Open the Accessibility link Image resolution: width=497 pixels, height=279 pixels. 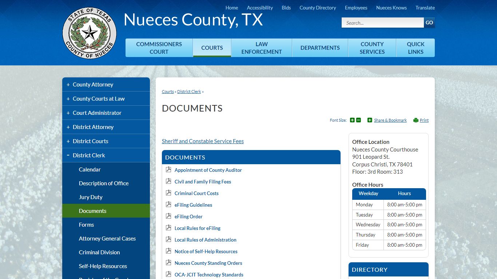click(x=260, y=8)
